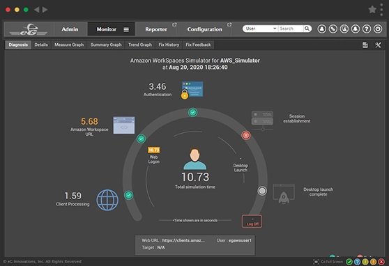Click the Target : N/A text

[153, 247]
